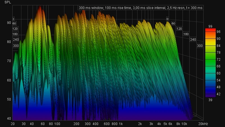Click the 72 value on the color legend
225x127 pixels.
[x=219, y=59]
